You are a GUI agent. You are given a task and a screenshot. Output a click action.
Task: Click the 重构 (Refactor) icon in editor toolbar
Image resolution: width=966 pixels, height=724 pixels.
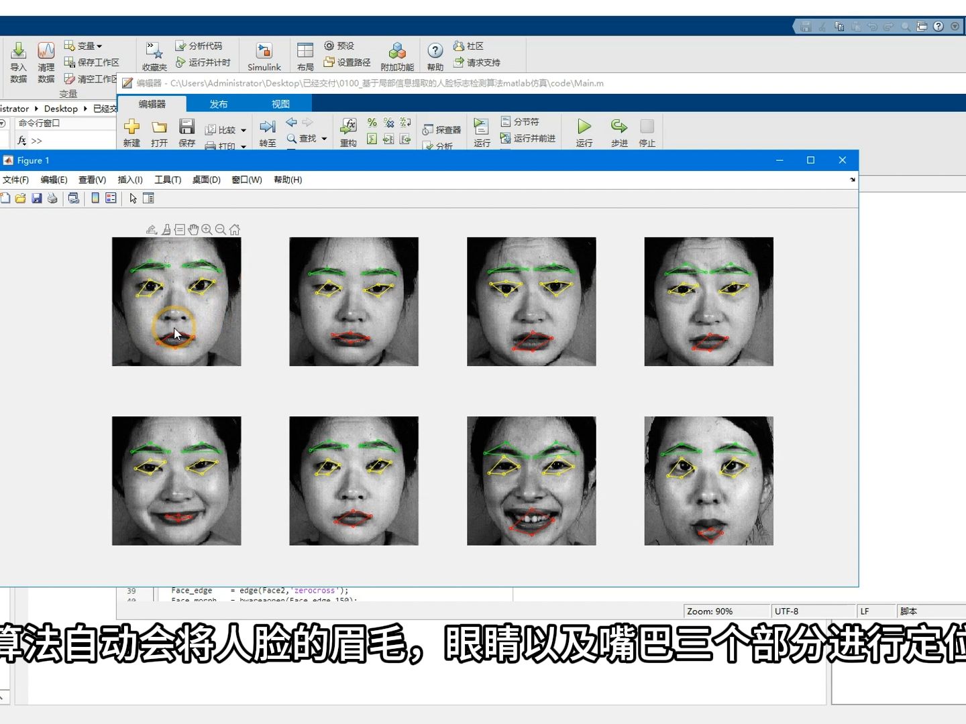(348, 131)
